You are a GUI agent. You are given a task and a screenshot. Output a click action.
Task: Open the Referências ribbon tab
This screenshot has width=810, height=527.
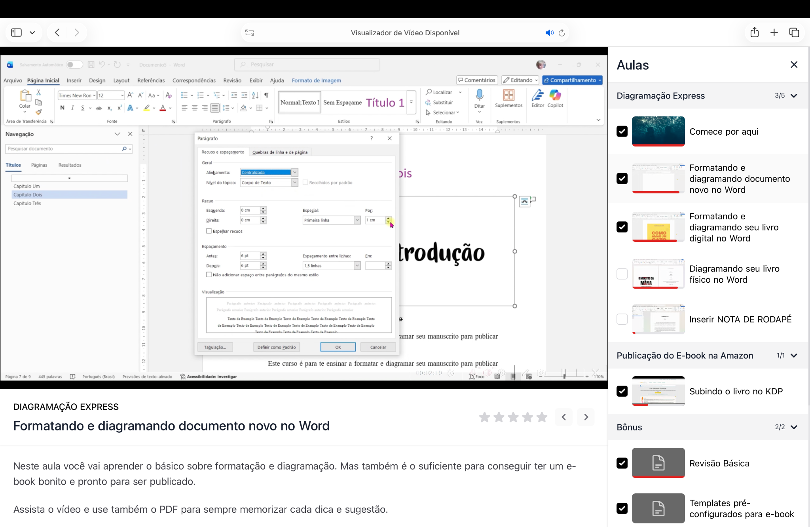coord(151,80)
